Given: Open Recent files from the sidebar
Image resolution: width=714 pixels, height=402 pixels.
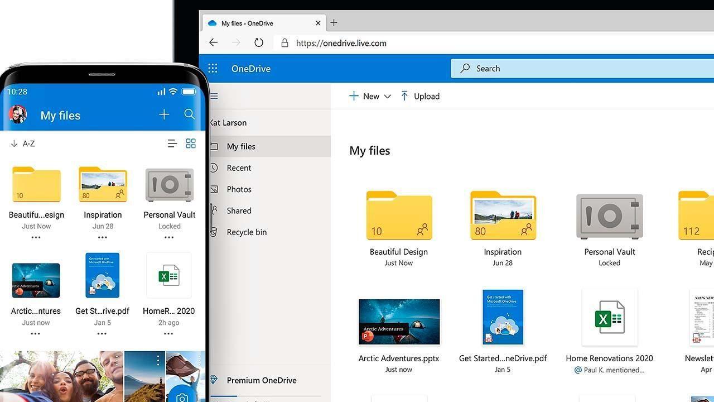Looking at the screenshot, I should pos(239,167).
